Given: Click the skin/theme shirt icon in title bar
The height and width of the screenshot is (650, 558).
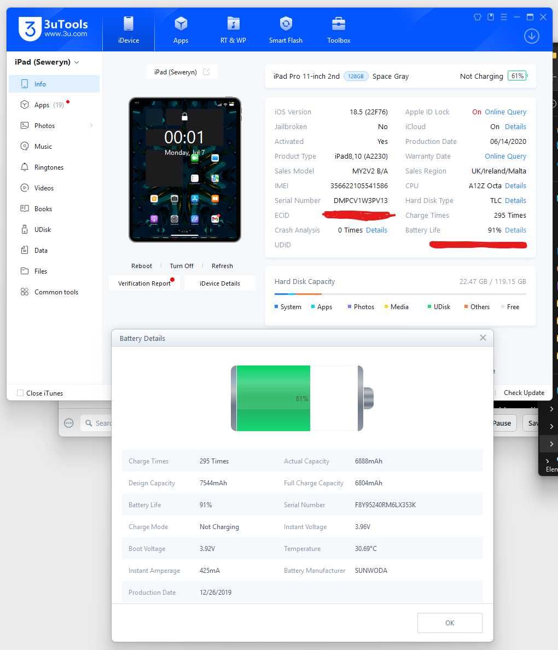Looking at the screenshot, I should 478,17.
